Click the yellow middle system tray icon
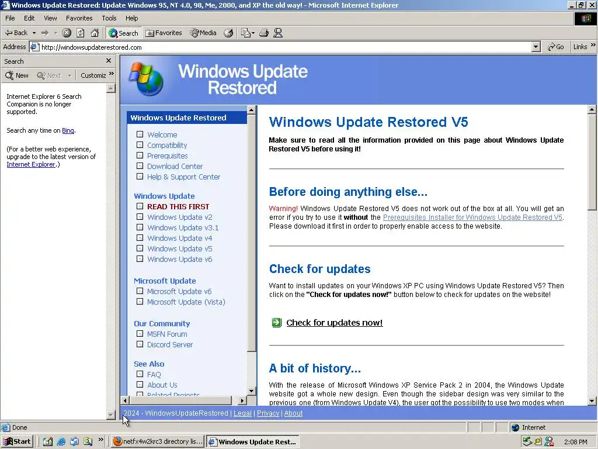 tap(538, 442)
